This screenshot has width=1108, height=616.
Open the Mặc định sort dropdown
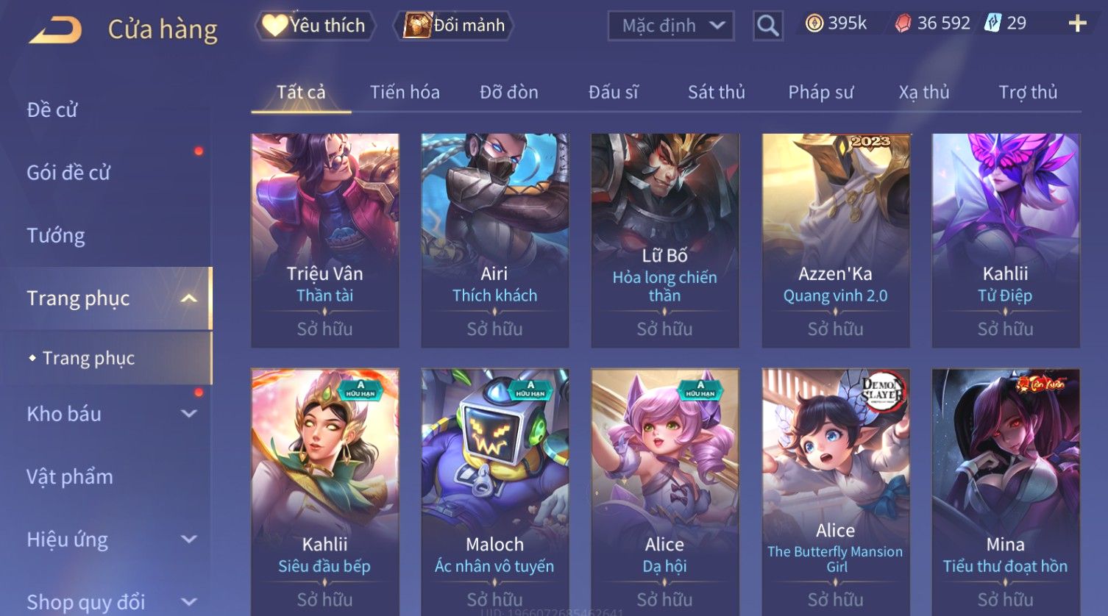[671, 26]
